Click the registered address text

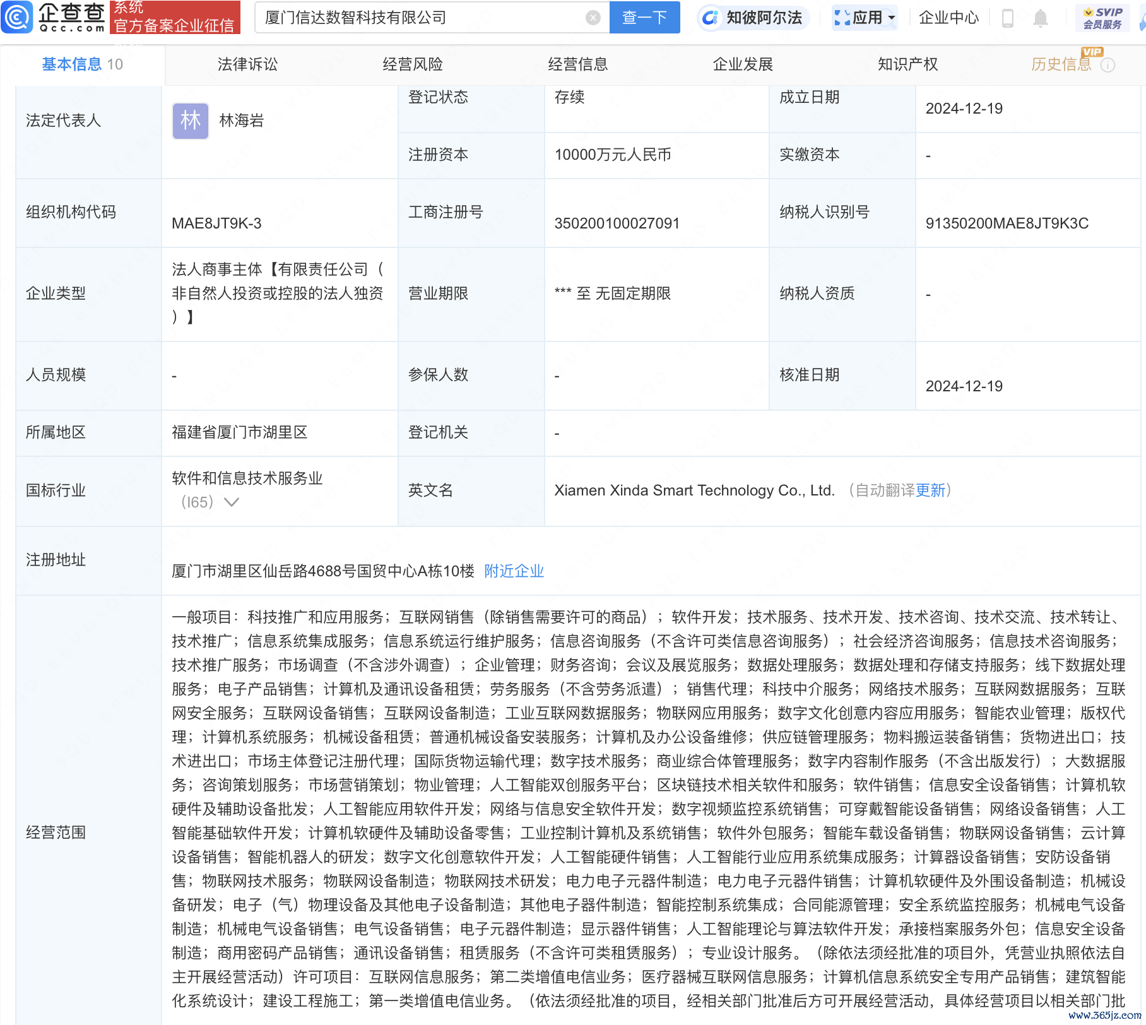[322, 571]
